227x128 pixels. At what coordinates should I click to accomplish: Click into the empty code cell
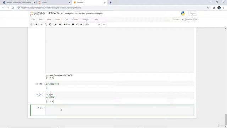[120, 110]
